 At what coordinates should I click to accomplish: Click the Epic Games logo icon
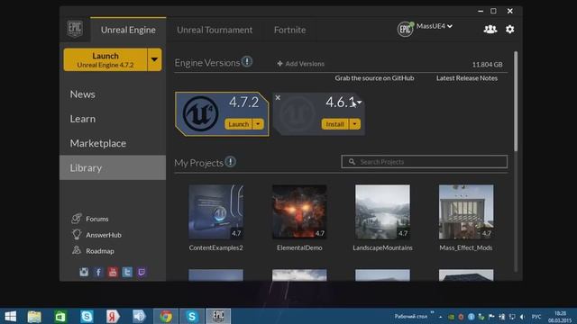click(x=75, y=28)
